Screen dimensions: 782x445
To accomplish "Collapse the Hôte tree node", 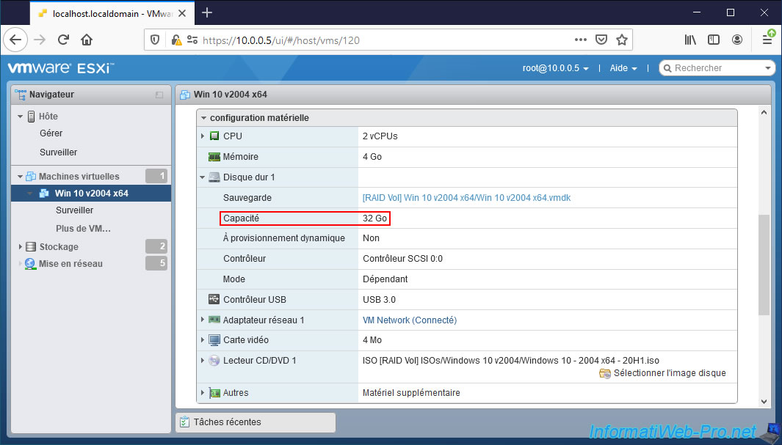I will pos(21,117).
